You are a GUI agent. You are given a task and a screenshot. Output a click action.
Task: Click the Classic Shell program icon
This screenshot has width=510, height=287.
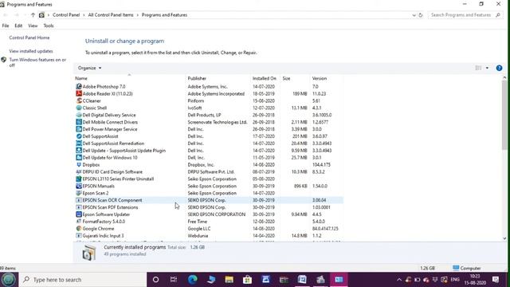click(x=79, y=108)
